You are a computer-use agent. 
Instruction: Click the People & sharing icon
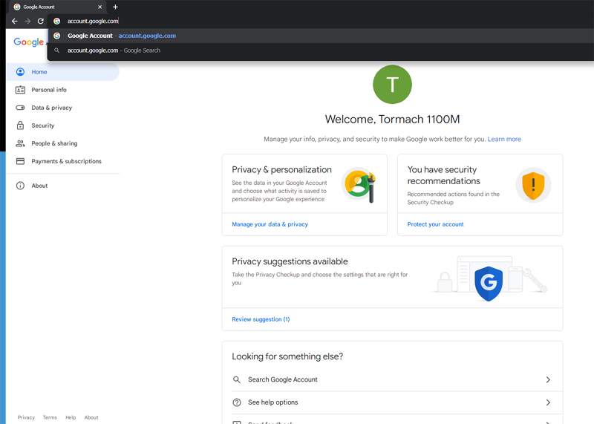20,143
